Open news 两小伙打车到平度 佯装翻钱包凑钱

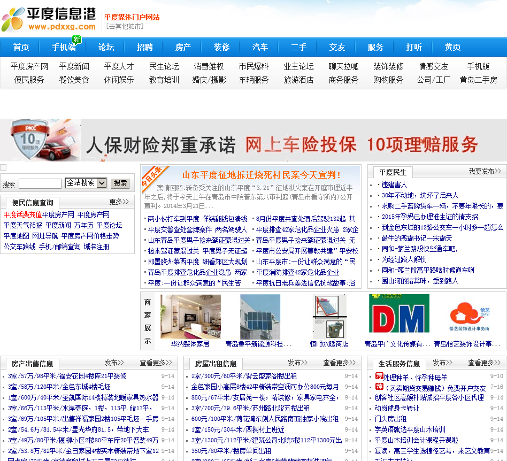pos(197,219)
